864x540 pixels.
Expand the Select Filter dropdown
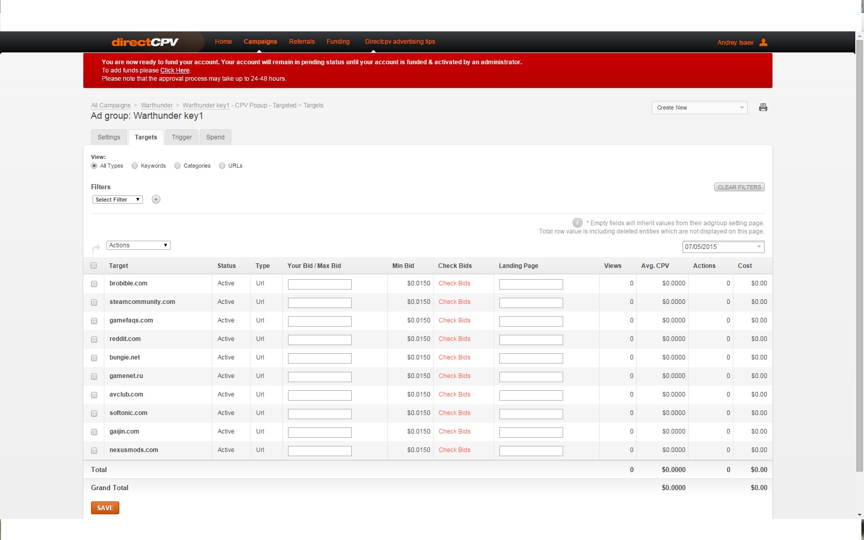(x=118, y=200)
